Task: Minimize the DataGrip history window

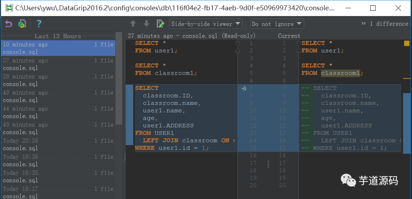Action: 348,8
